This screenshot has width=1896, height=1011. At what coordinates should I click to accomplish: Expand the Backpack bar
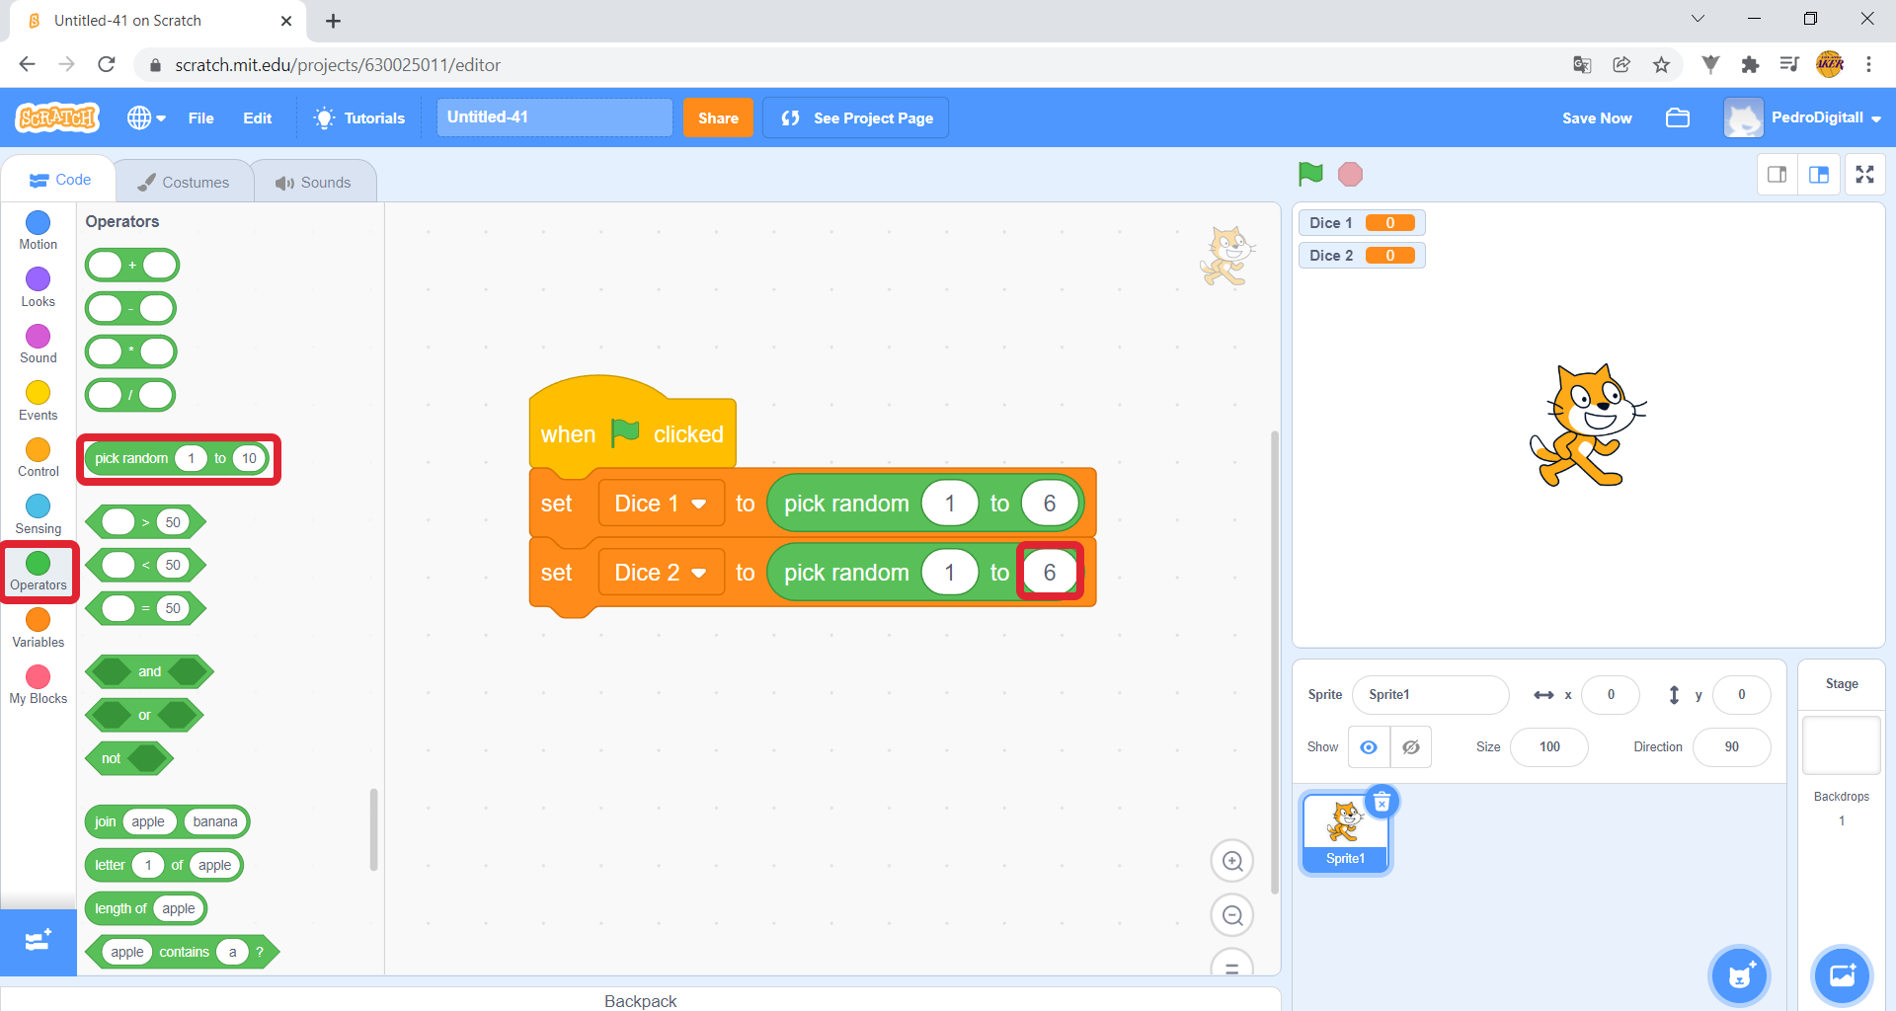click(x=640, y=999)
